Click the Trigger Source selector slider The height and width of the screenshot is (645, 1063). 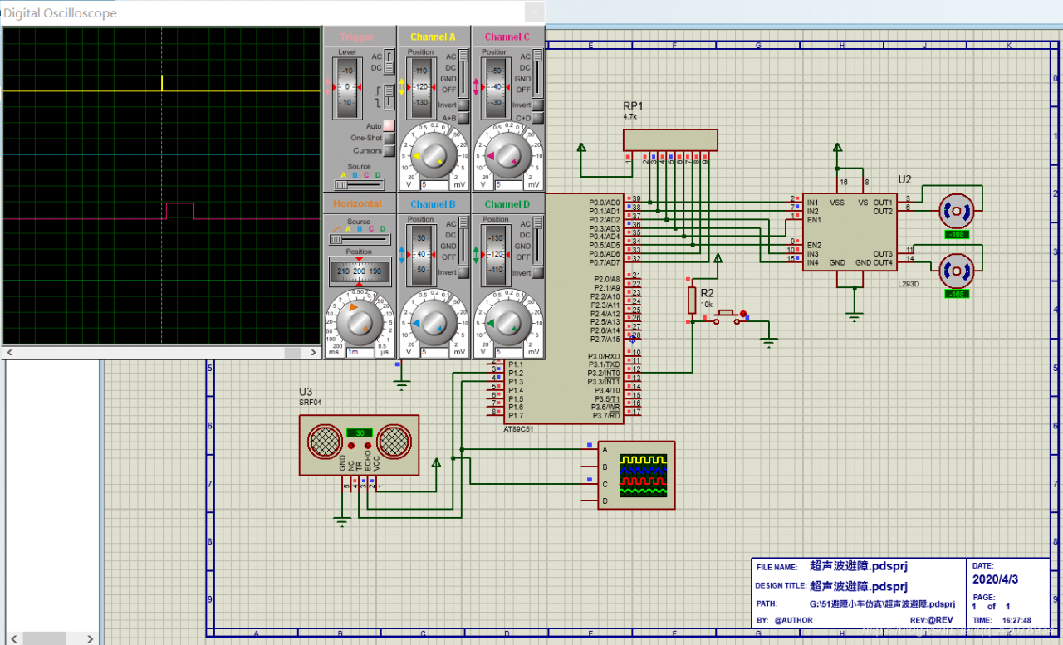pos(360,184)
